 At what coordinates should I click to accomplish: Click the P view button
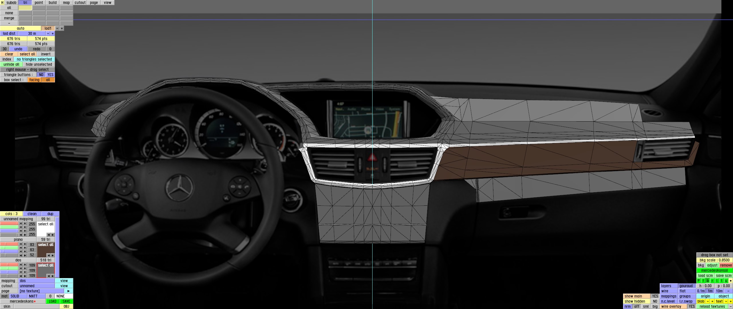[x=699, y=281]
